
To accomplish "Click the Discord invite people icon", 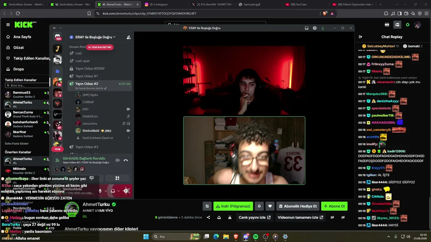I will coord(128,37).
